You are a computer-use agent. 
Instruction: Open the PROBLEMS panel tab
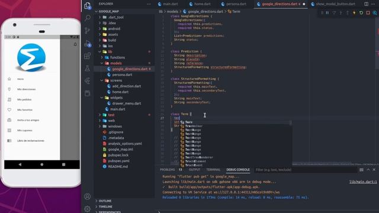[167, 170]
